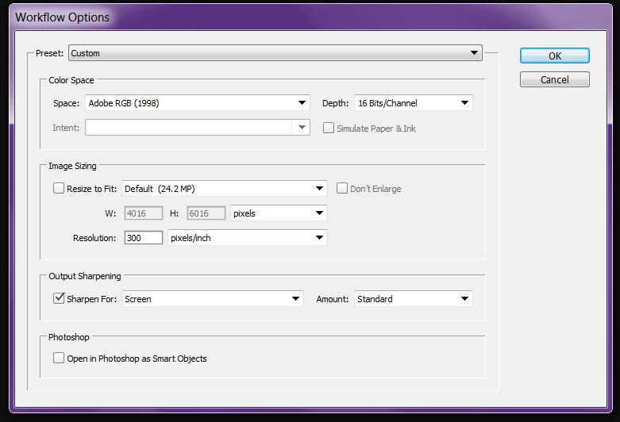Open the pixels unit dropdown for image size
620x422 pixels.
(x=279, y=213)
